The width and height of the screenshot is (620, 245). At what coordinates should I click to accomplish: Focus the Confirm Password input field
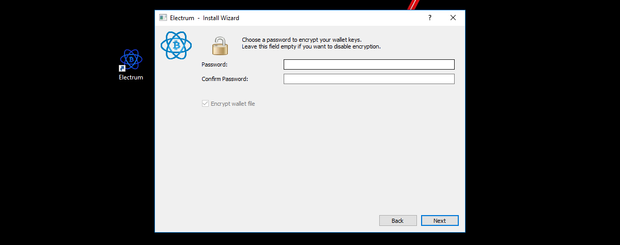(x=369, y=79)
